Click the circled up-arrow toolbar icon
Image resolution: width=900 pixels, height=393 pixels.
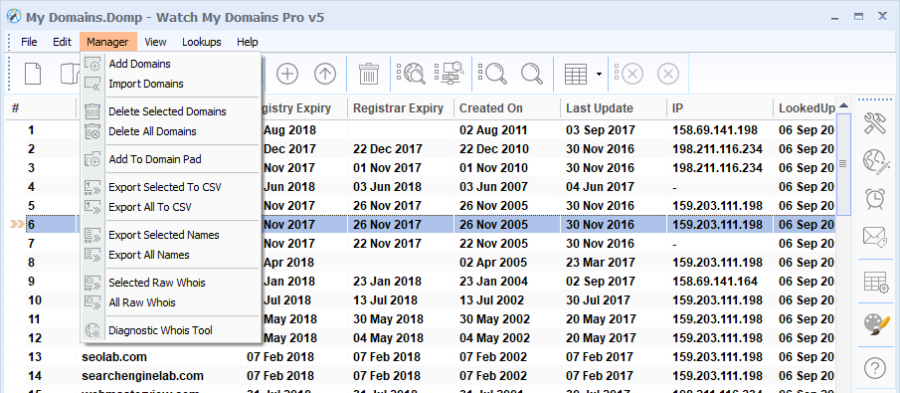point(325,74)
